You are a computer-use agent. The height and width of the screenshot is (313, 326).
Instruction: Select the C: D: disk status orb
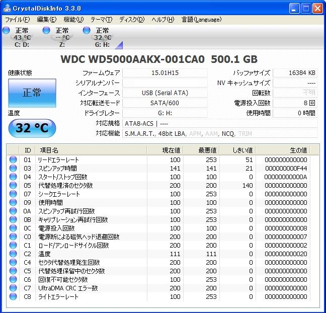pyautogui.click(x=7, y=31)
